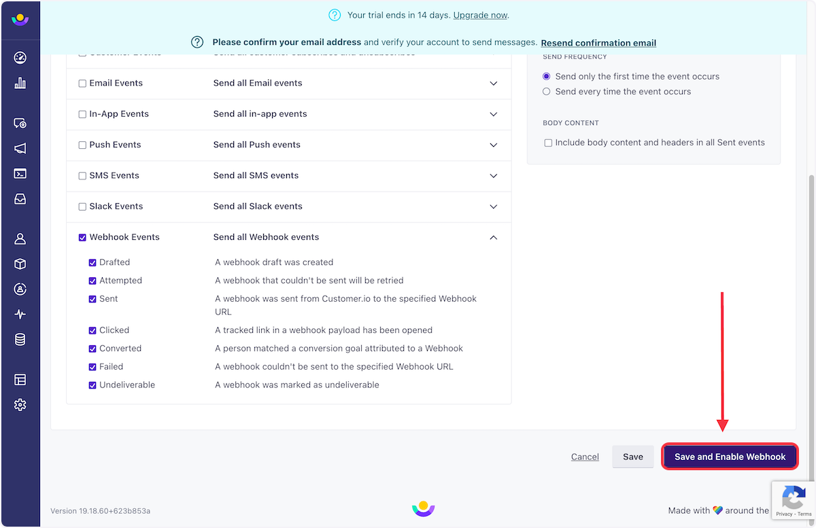This screenshot has height=528, width=816.
Task: Open the people icon in sidebar
Action: (x=20, y=239)
